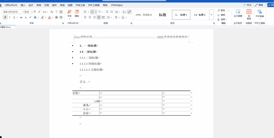Open 论文查重 paper check tool
Viewport: 274px width, 138px height.
[x=238, y=13]
